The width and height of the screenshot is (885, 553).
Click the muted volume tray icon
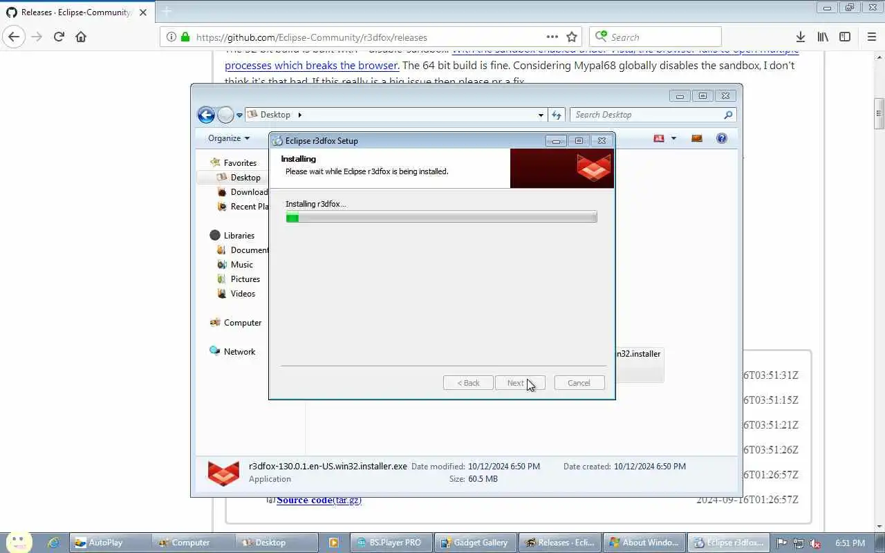[x=815, y=543]
